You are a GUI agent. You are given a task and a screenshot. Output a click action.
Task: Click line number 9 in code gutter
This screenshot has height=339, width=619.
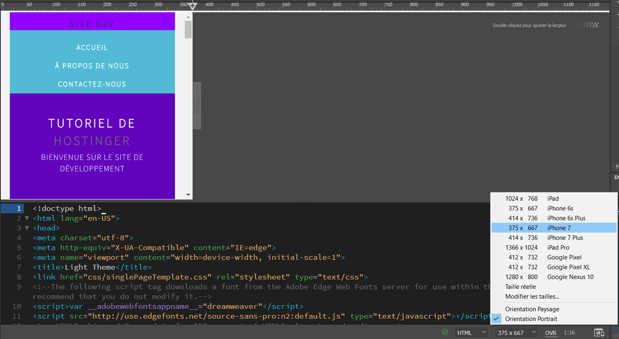pyautogui.click(x=18, y=287)
